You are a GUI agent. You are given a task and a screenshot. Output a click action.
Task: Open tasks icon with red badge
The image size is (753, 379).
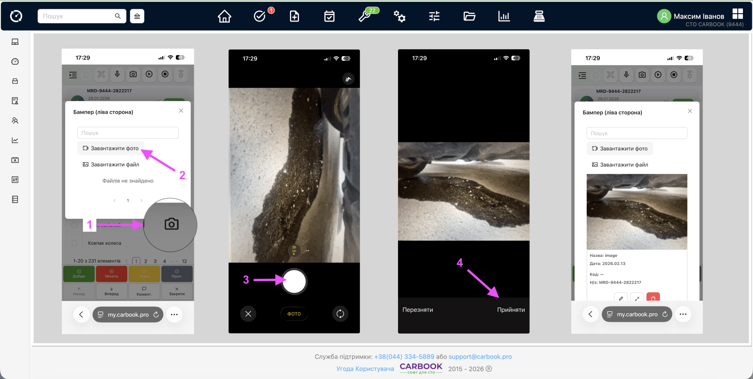(260, 16)
